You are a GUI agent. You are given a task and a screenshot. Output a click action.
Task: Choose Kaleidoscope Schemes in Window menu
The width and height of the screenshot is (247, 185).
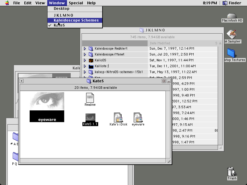coord(75,20)
